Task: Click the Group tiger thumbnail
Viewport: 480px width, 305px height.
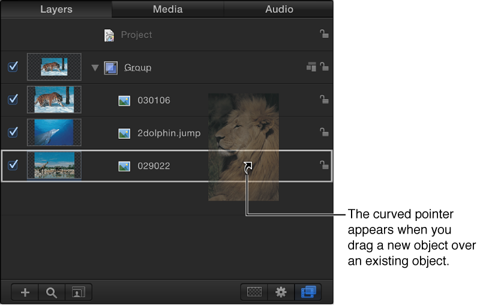Action: coord(54,67)
